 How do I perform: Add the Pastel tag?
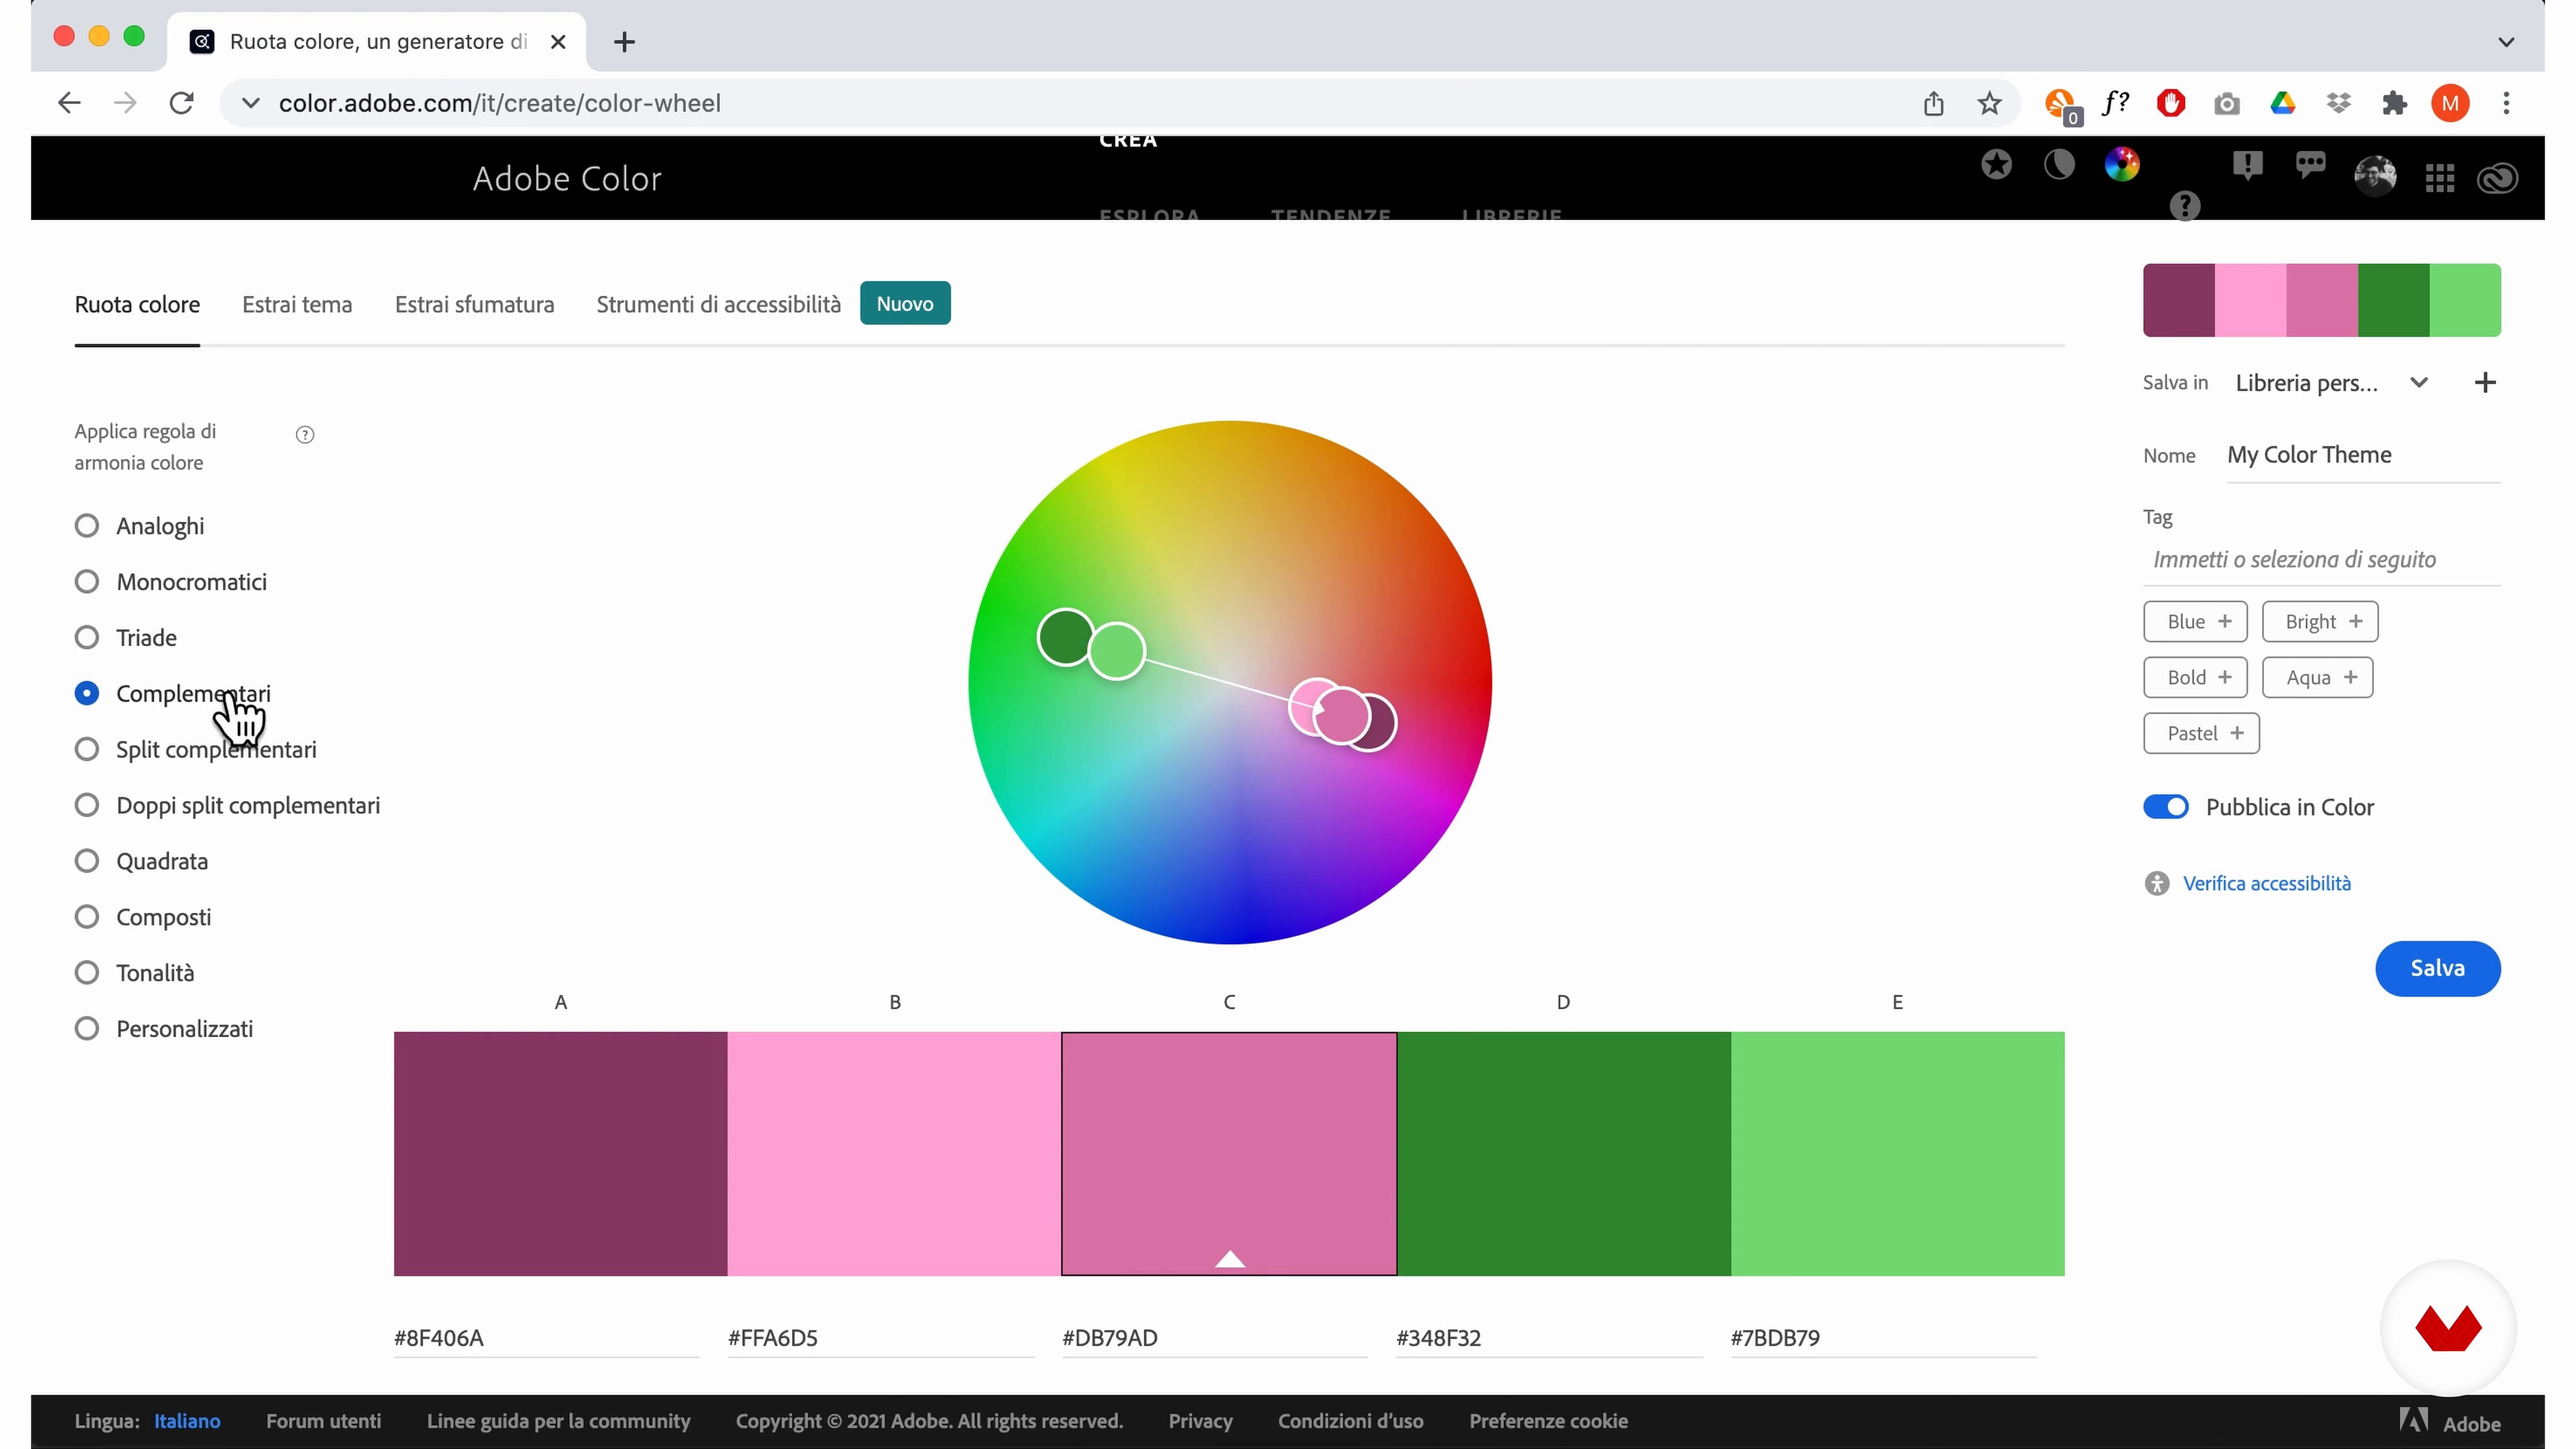click(x=2202, y=734)
